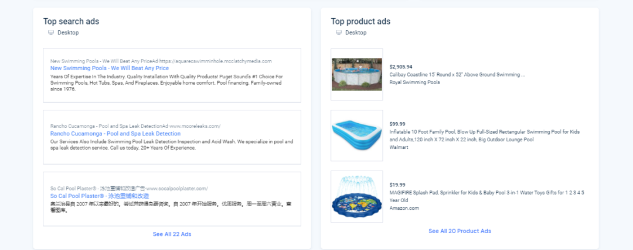
Task: Click See All 20 Product Ads
Action: point(460,231)
